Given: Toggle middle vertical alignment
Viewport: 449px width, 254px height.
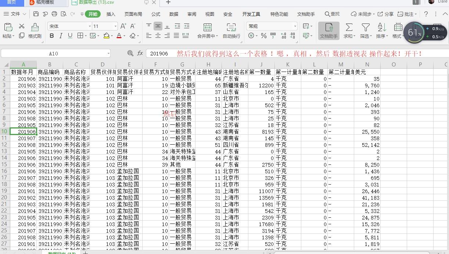Looking at the screenshot, I should point(158,26).
